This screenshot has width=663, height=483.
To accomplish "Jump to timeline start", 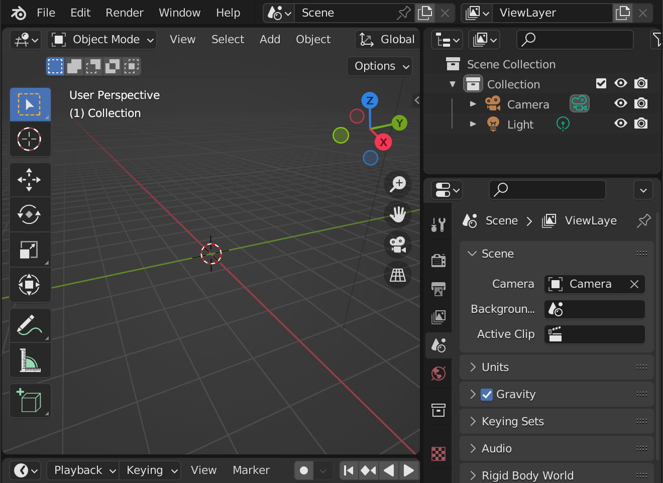I will [x=349, y=470].
